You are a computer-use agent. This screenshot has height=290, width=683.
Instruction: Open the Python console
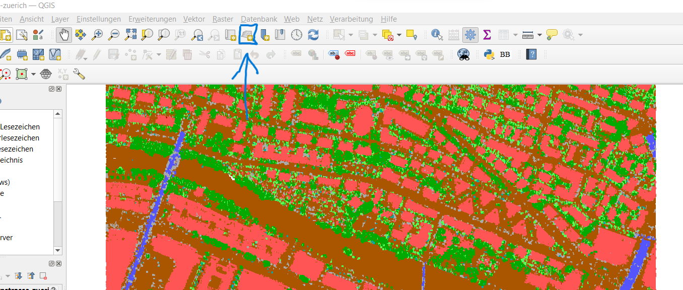pos(489,54)
